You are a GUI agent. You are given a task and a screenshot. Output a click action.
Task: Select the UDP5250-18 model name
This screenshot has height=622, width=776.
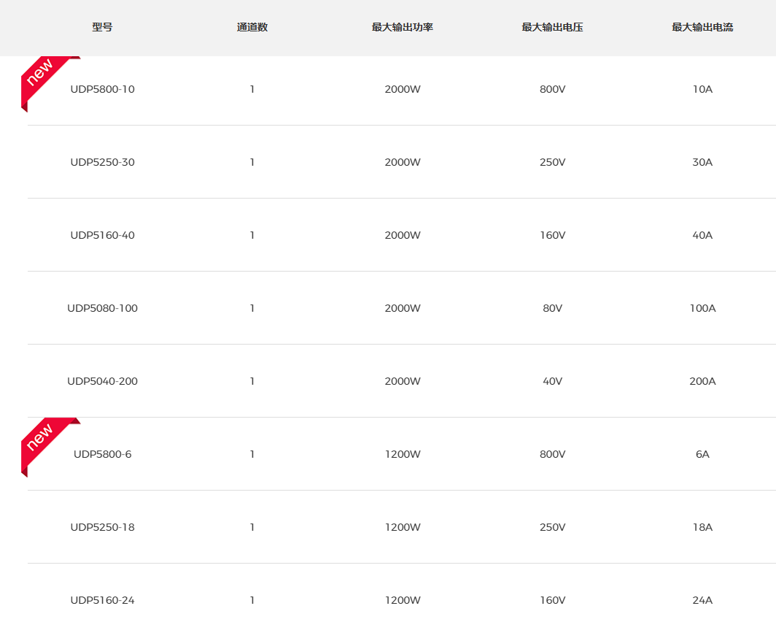coord(102,527)
